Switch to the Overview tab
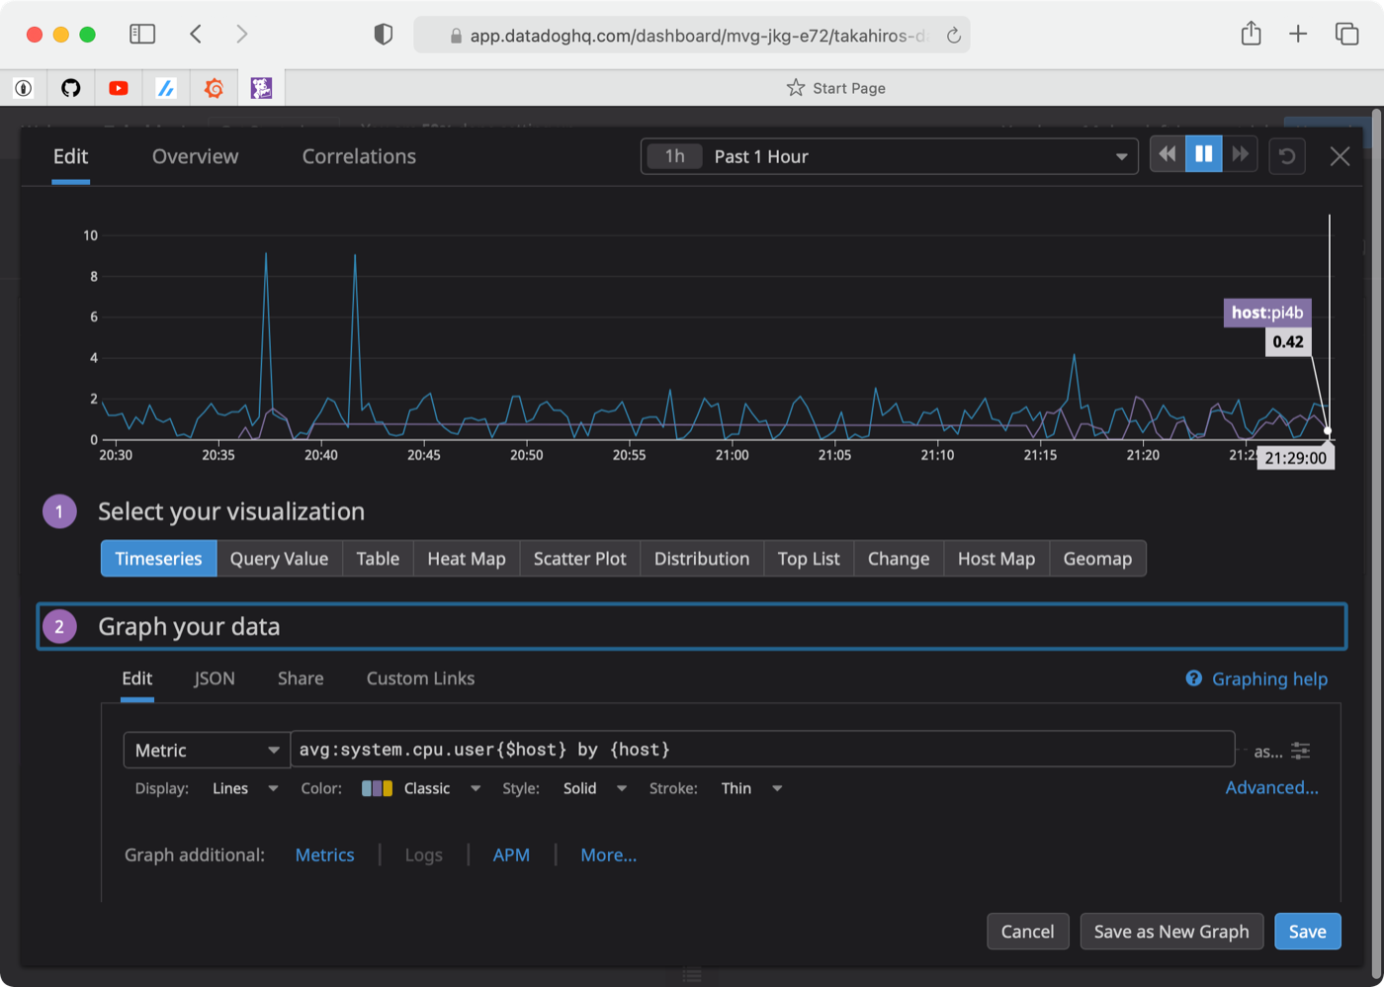The width and height of the screenshot is (1384, 987). coord(195,156)
